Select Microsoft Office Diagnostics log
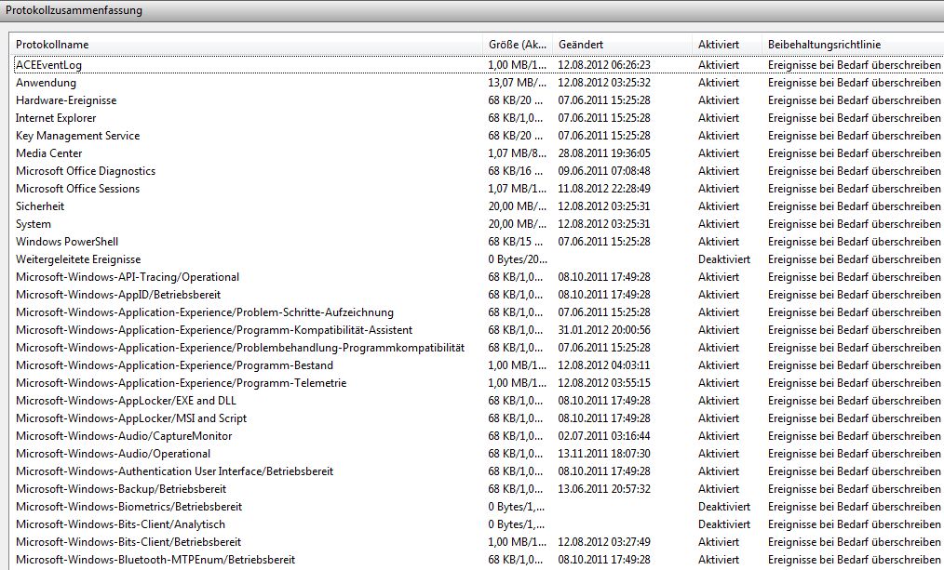The height and width of the screenshot is (570, 944). point(479,171)
